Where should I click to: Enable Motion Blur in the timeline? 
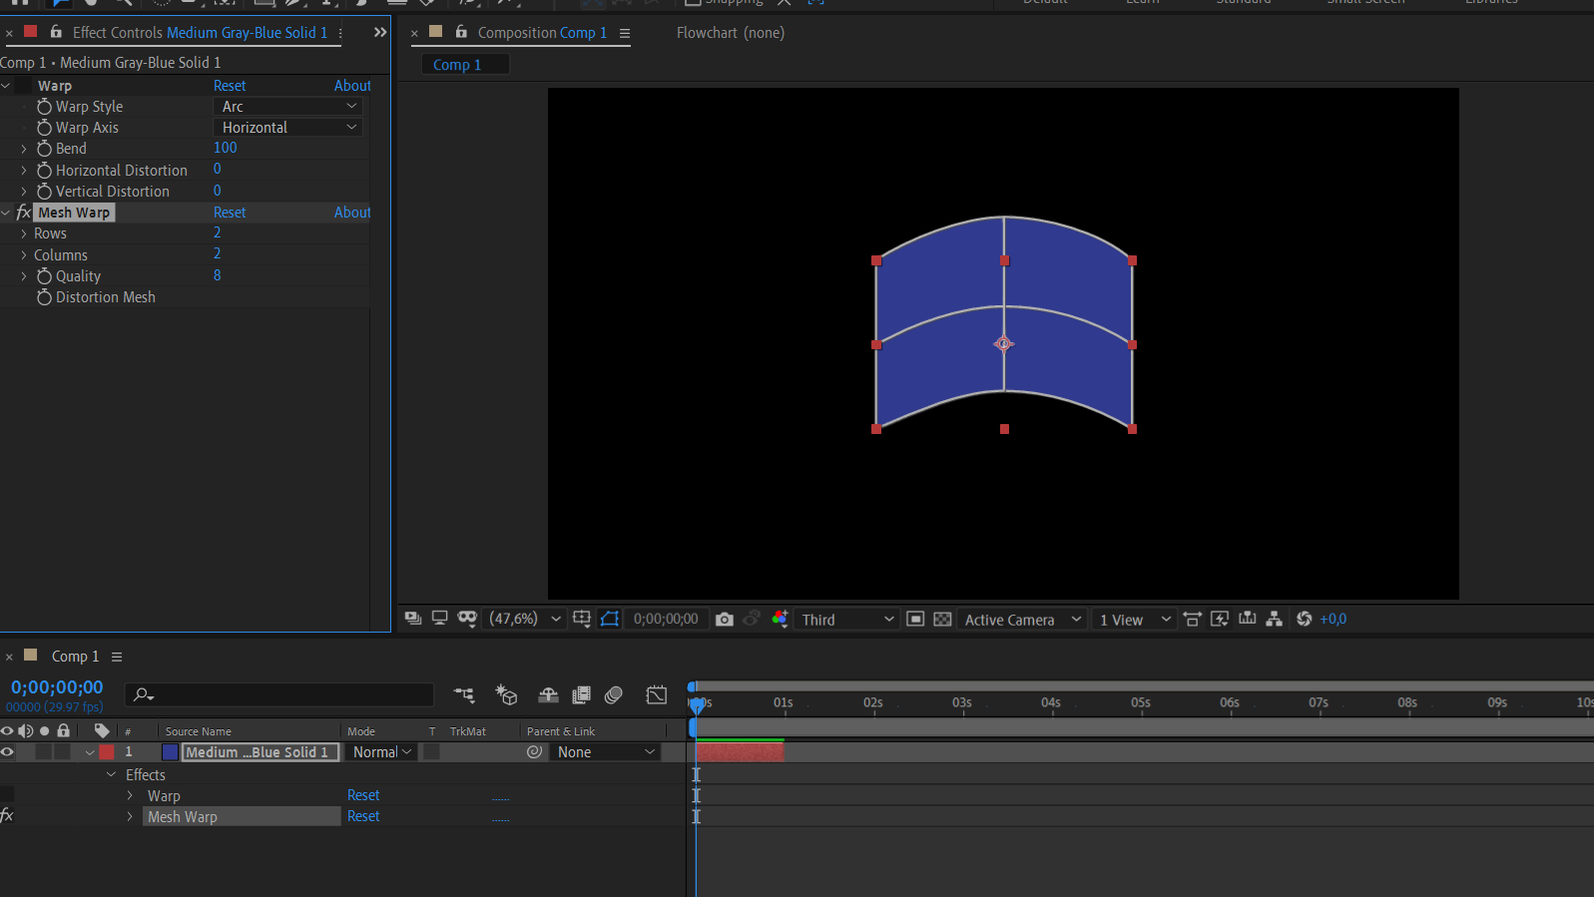coord(614,695)
